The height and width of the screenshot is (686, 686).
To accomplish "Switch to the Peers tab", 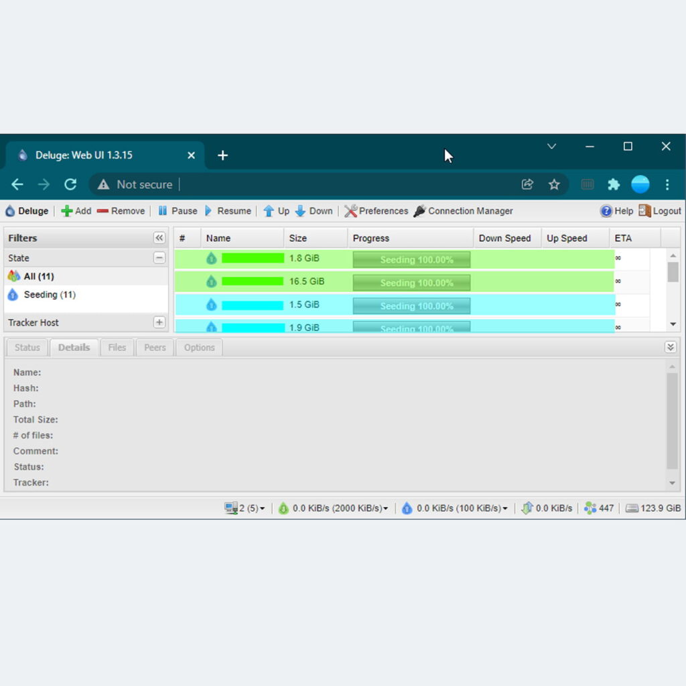I will 155,348.
